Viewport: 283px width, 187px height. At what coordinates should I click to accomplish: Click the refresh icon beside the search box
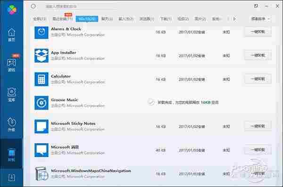pos(33,6)
